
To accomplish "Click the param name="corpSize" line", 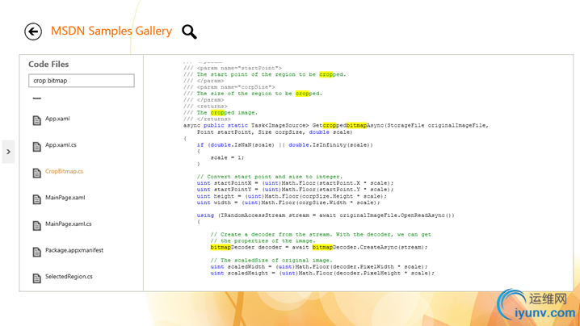I will point(229,87).
